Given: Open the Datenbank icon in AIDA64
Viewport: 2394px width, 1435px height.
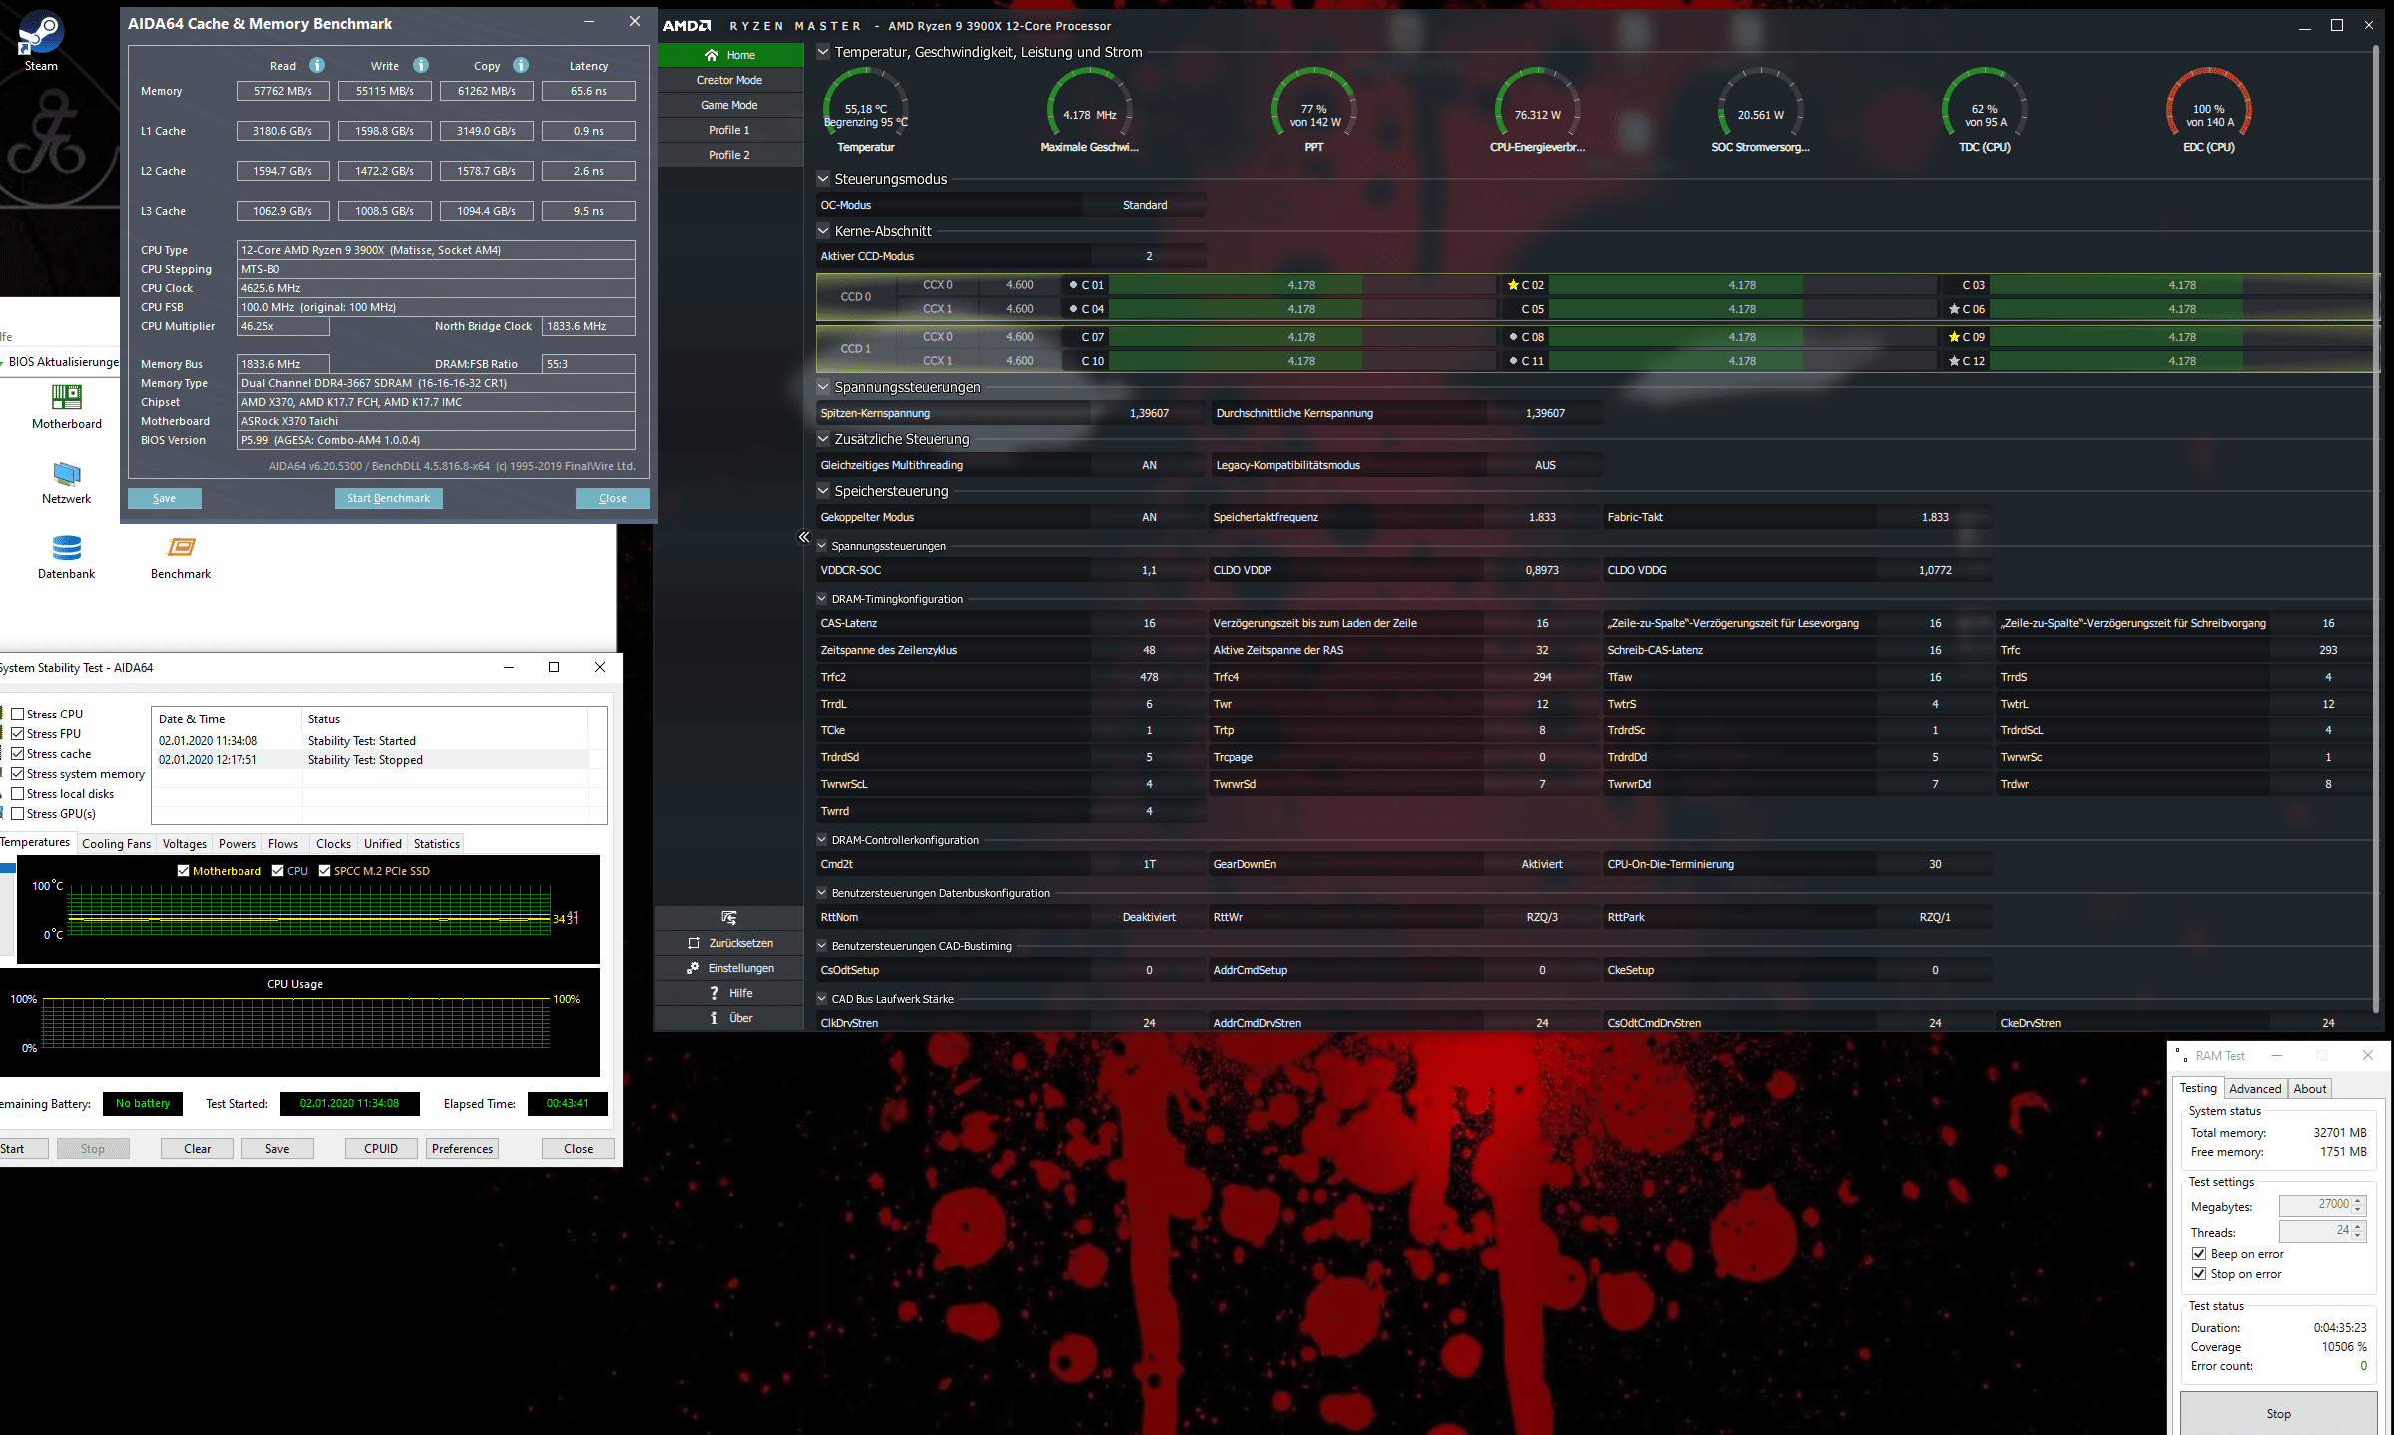Looking at the screenshot, I should coord(66,557).
